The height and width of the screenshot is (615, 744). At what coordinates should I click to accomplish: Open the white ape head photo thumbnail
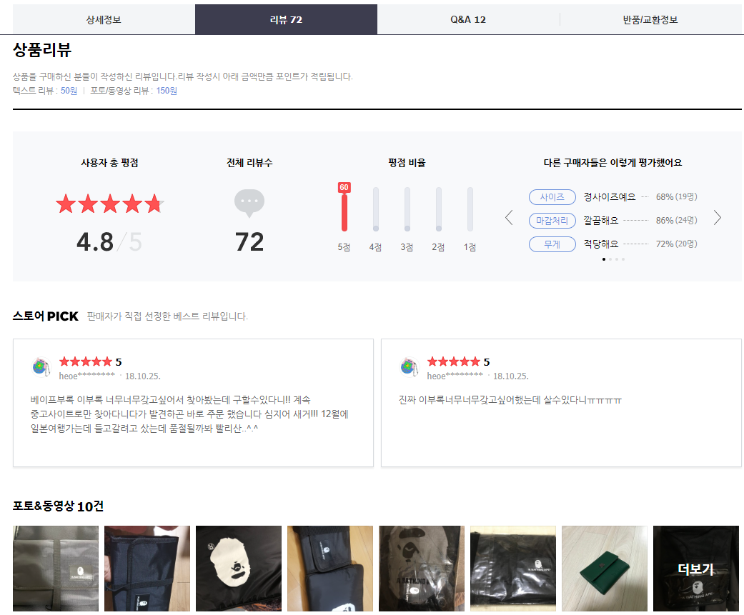238,569
